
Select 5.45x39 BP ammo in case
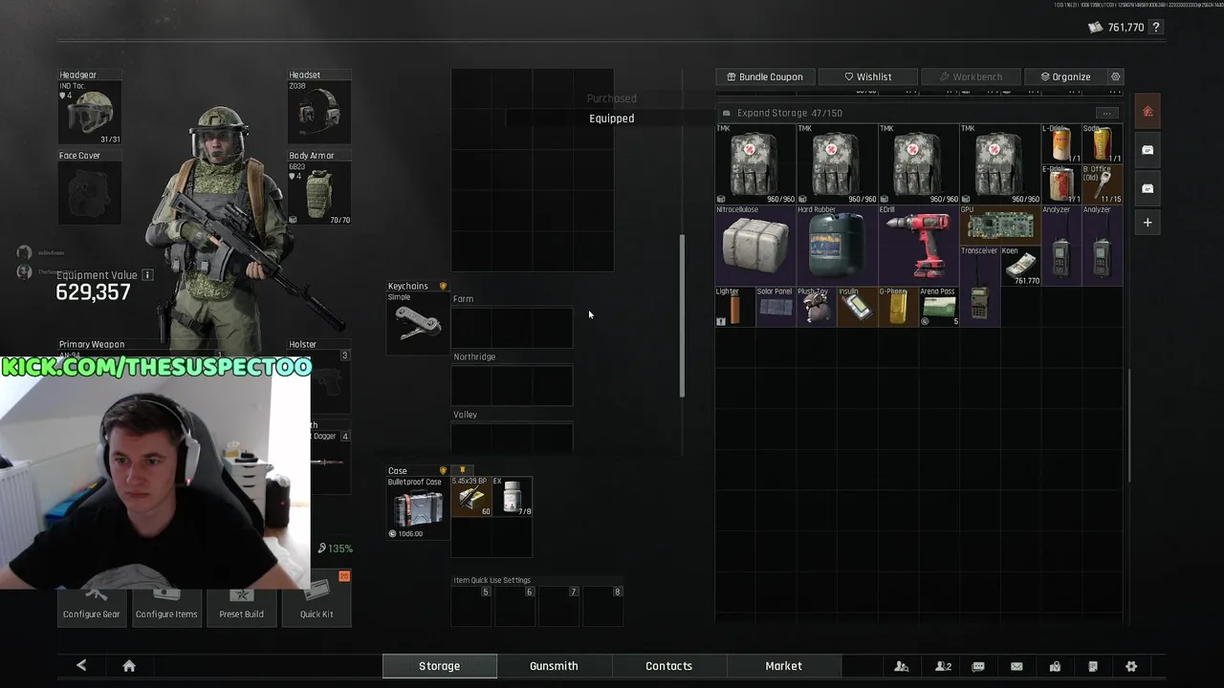[x=471, y=497]
